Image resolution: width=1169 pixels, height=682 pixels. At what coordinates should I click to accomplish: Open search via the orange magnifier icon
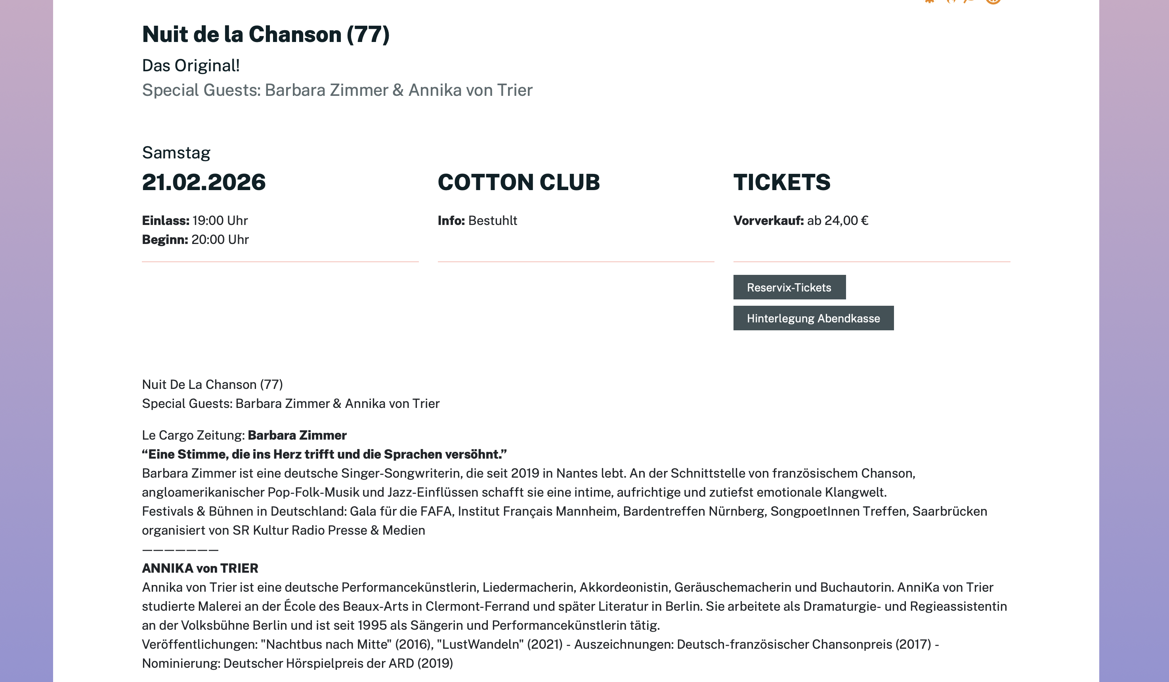click(x=970, y=2)
